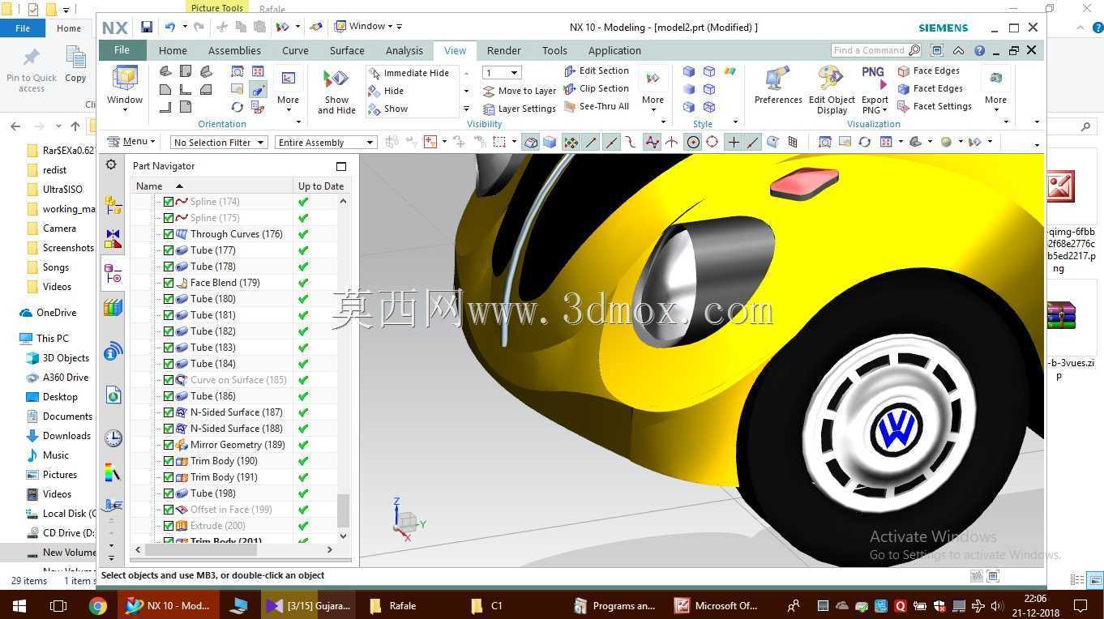Click Move to Layer
This screenshot has width=1104, height=619.
[520, 91]
